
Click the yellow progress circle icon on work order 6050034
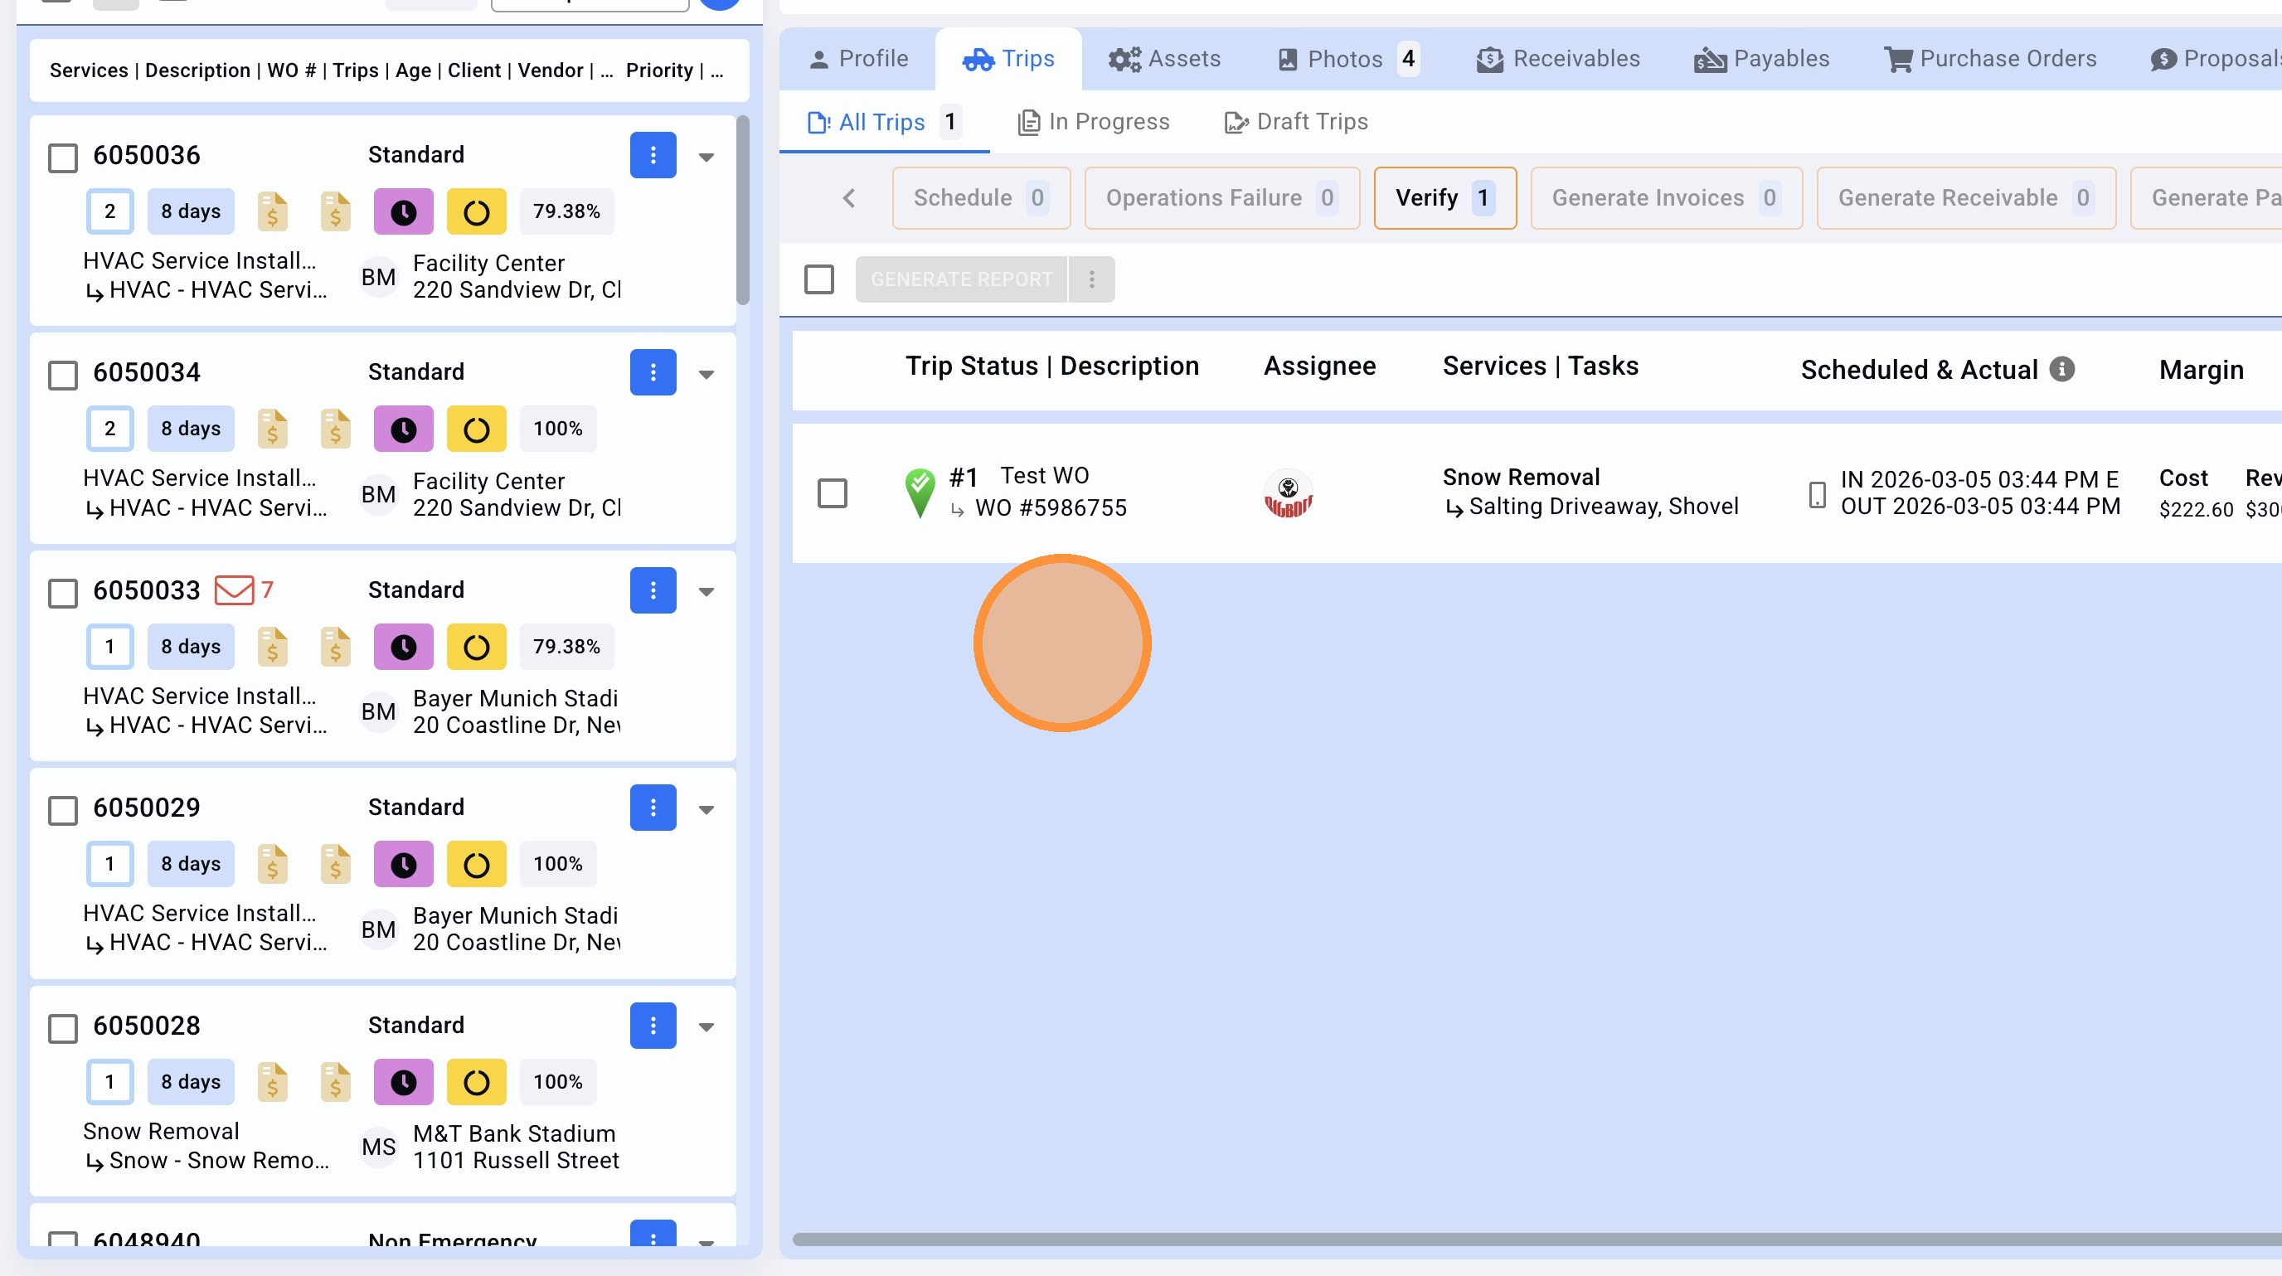(476, 429)
